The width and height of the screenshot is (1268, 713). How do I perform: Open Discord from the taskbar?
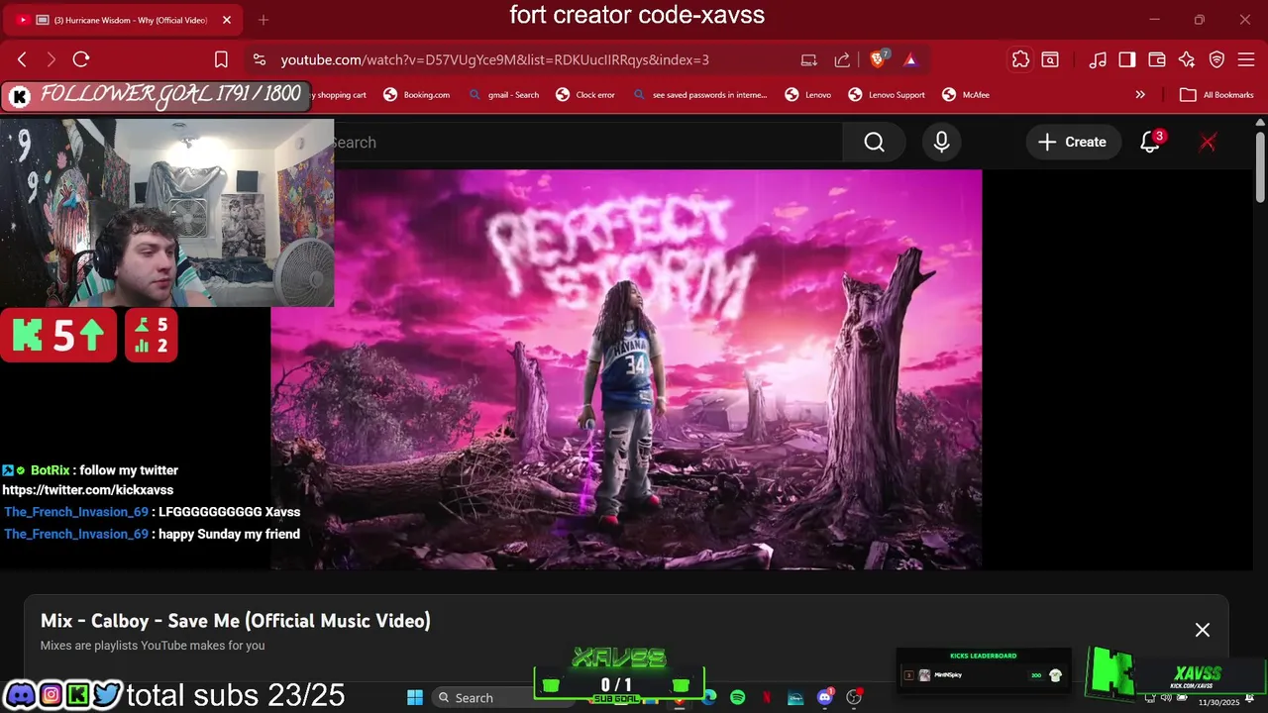click(x=824, y=697)
